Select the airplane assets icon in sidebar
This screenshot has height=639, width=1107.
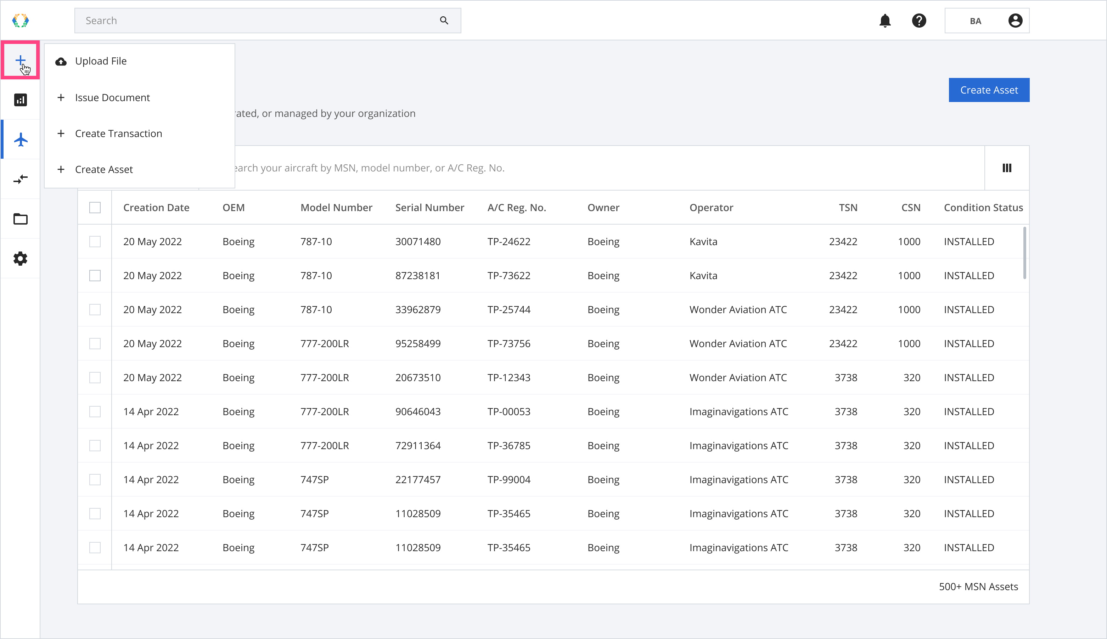tap(21, 140)
